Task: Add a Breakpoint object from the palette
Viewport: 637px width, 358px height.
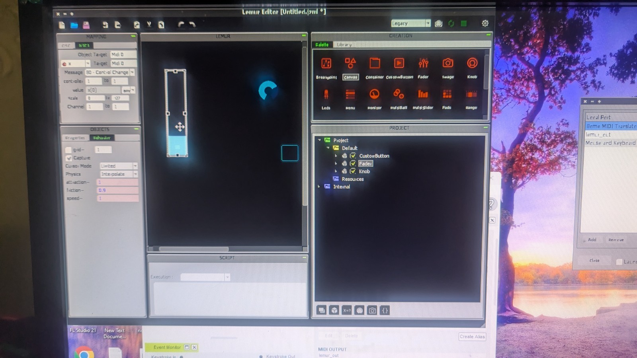Action: click(x=326, y=68)
